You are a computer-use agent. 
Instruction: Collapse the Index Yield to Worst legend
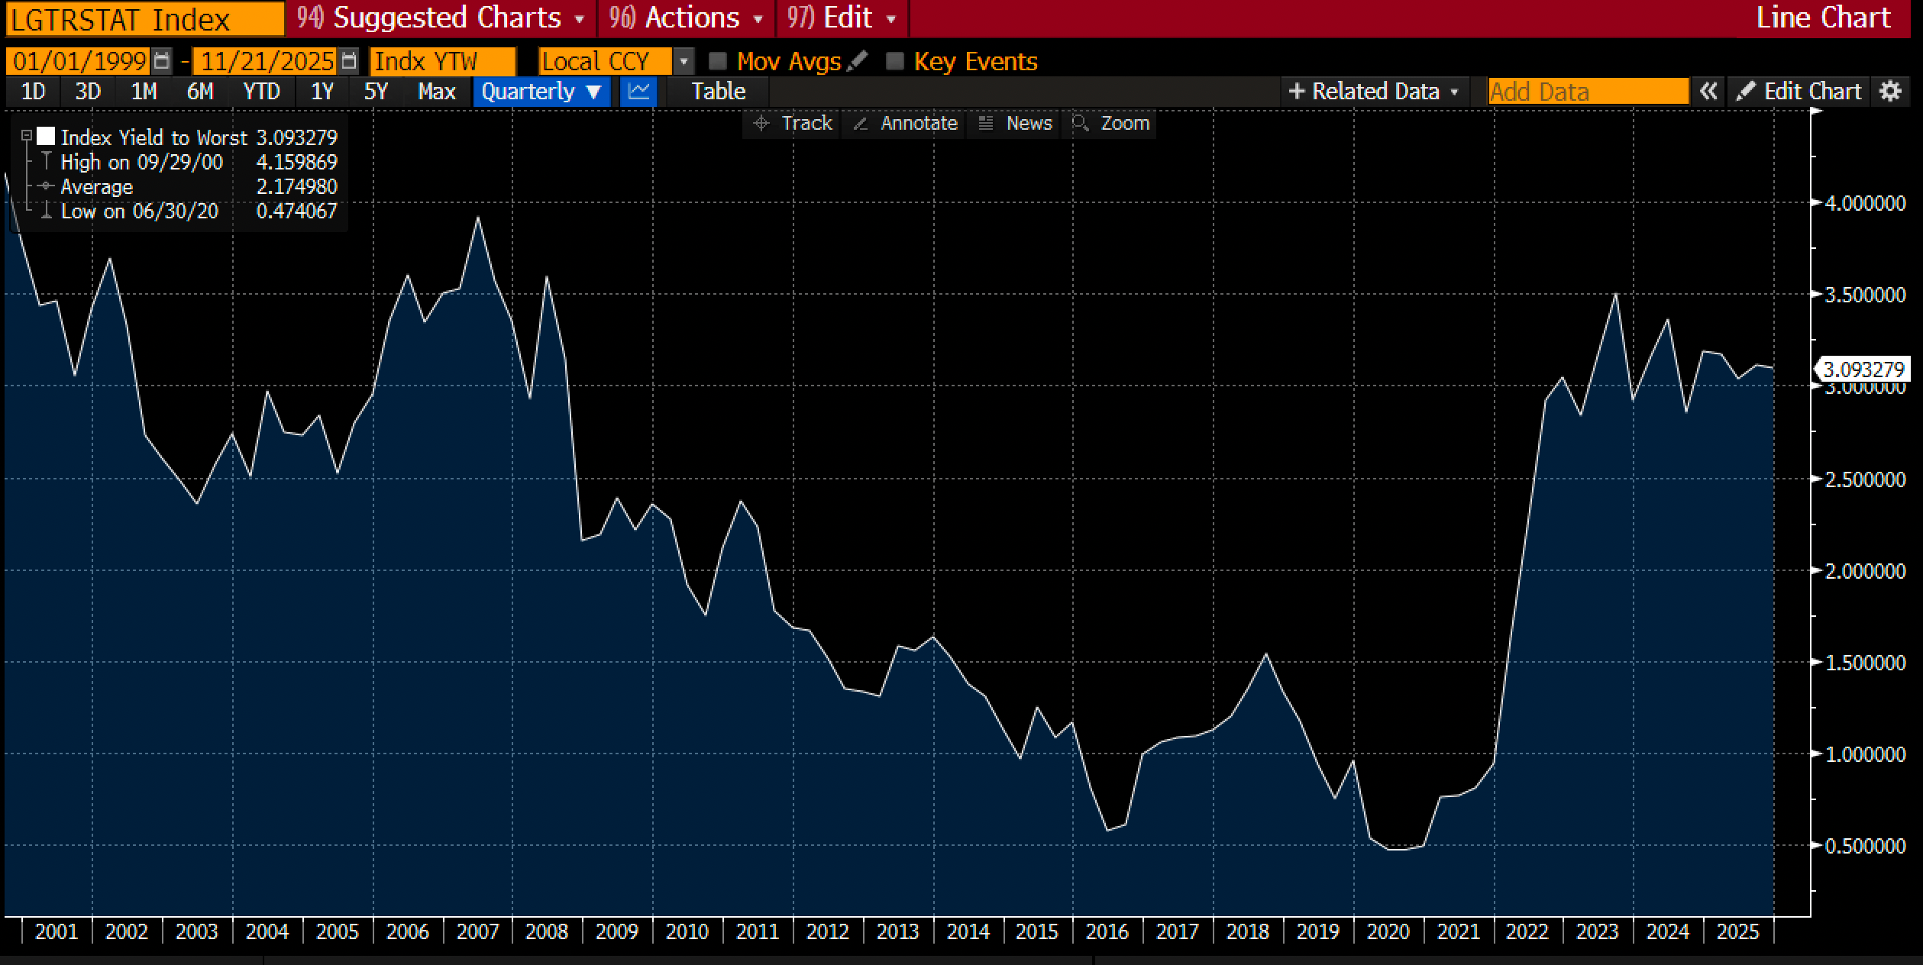point(27,136)
